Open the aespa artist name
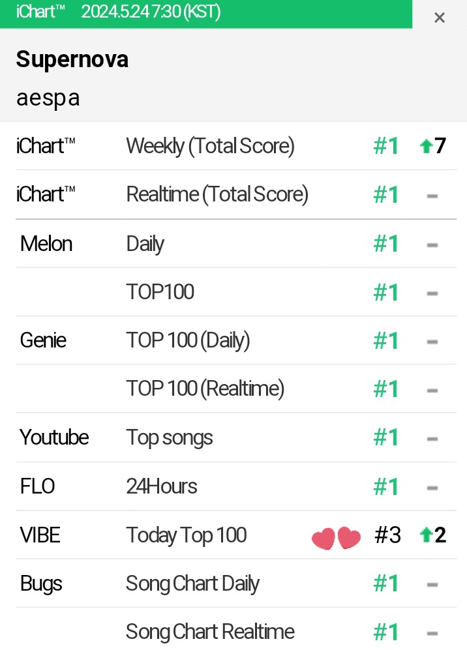Viewport: 467px width, 650px height. 48,98
